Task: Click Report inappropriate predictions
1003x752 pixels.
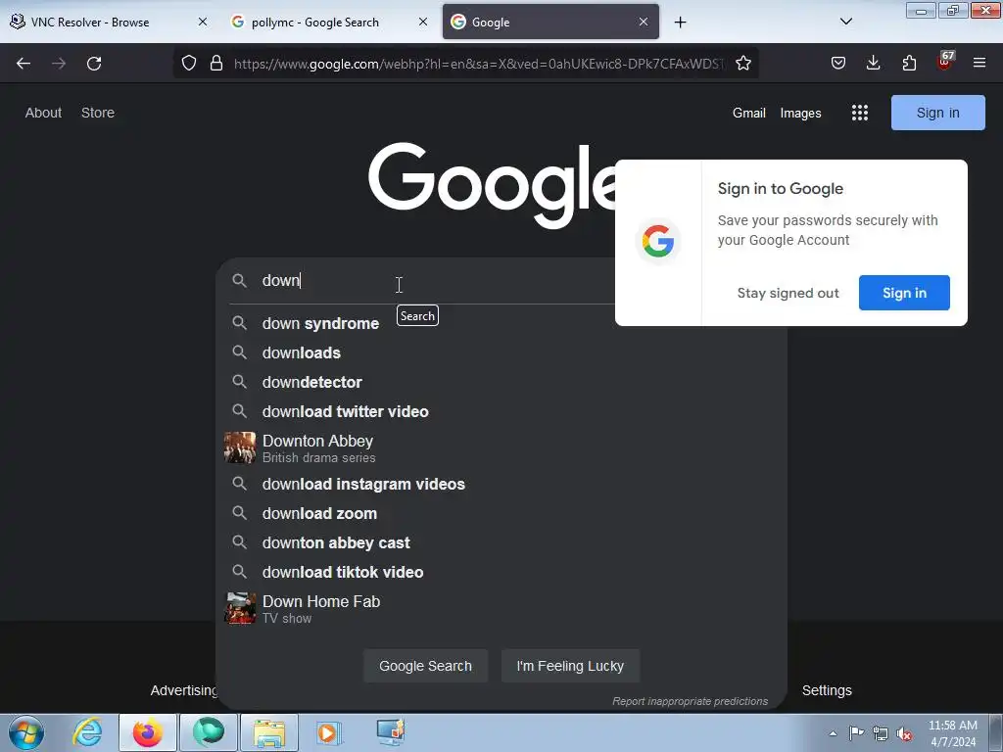Action: [x=690, y=701]
